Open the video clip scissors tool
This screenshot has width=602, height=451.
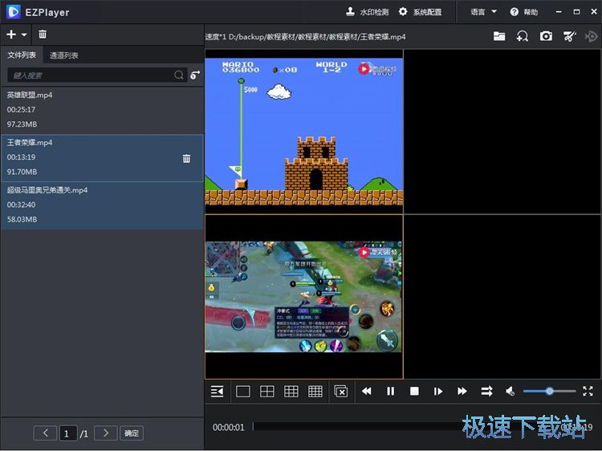pyautogui.click(x=569, y=36)
